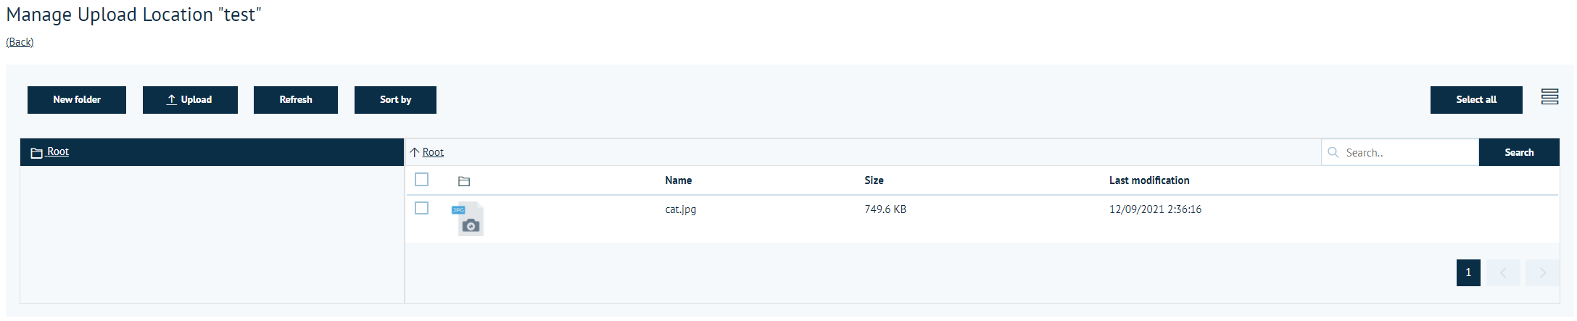Click the magnifier icon in the search box

point(1333,152)
